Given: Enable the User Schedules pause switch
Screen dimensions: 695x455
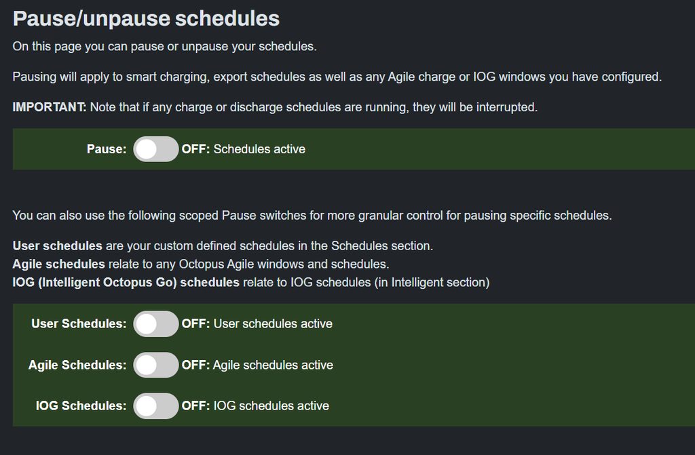Looking at the screenshot, I should (155, 324).
